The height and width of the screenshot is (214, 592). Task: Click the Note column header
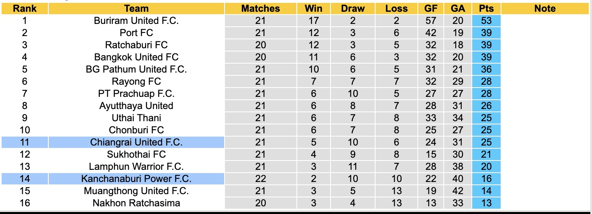click(544, 9)
